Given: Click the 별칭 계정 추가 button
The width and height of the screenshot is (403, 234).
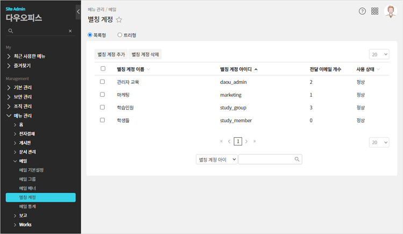Looking at the screenshot, I should pos(111,54).
